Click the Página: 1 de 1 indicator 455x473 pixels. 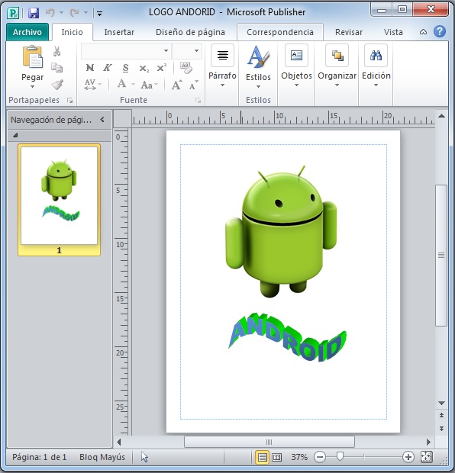pyautogui.click(x=39, y=457)
